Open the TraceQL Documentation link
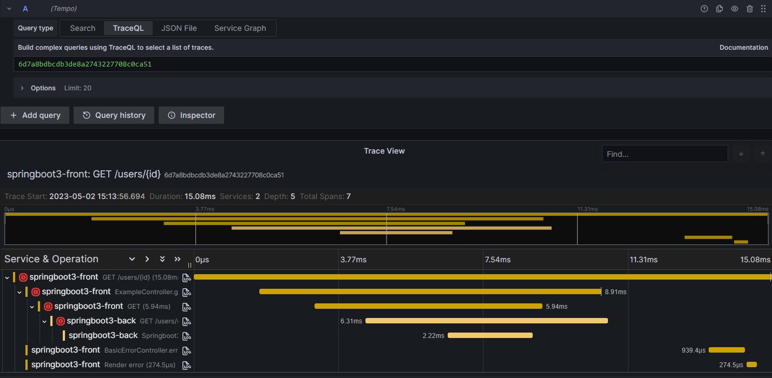772x378 pixels. (x=743, y=48)
